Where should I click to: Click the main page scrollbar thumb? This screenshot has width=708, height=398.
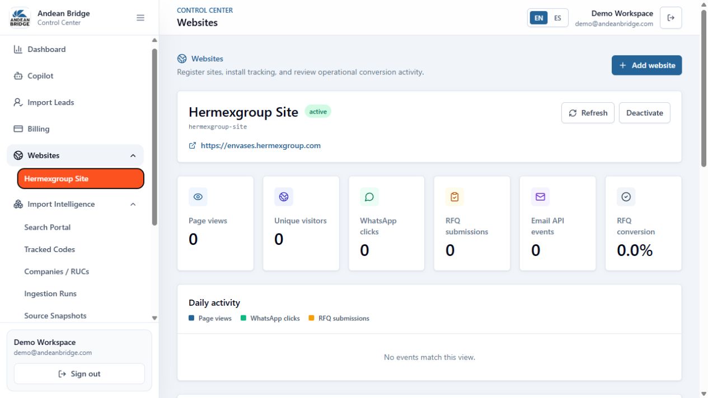point(704,88)
